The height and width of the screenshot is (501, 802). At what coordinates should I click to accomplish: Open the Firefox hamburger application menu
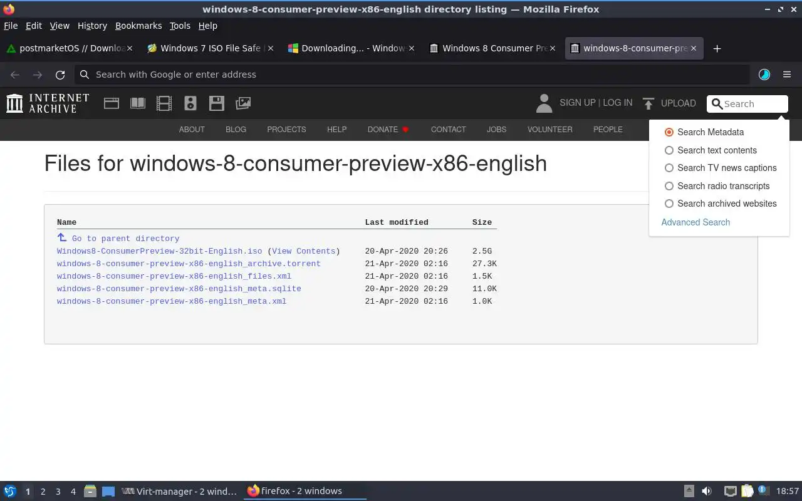tap(787, 75)
